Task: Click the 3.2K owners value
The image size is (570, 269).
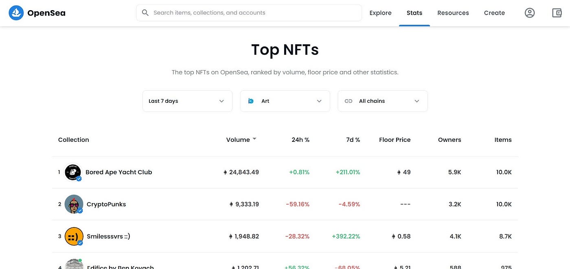Action: pos(455,204)
